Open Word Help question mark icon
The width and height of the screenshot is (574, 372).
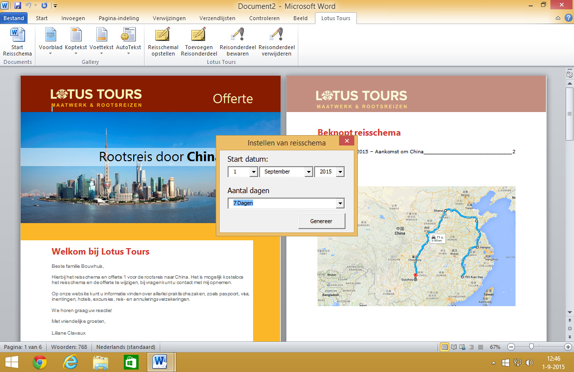coord(569,18)
